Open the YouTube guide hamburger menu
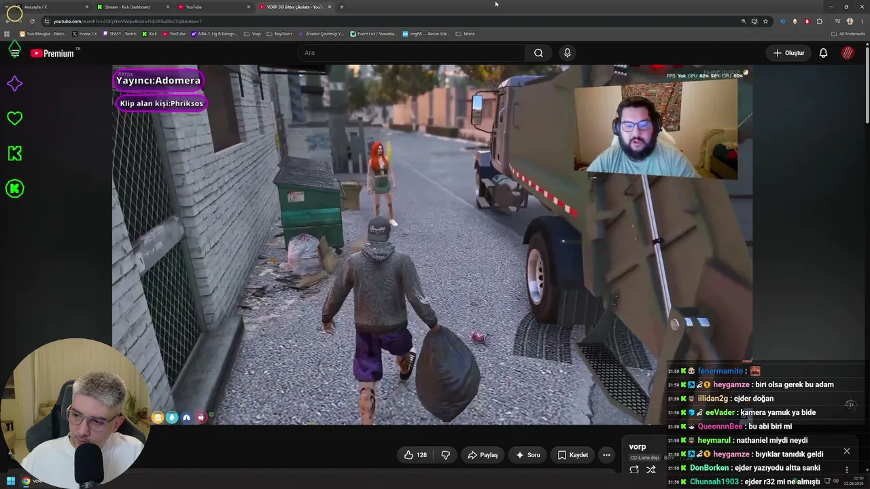The width and height of the screenshot is (870, 489). click(14, 53)
